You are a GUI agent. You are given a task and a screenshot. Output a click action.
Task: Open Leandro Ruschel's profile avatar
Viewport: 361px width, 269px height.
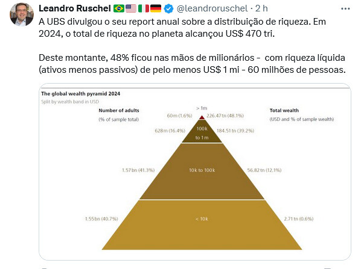22,14
